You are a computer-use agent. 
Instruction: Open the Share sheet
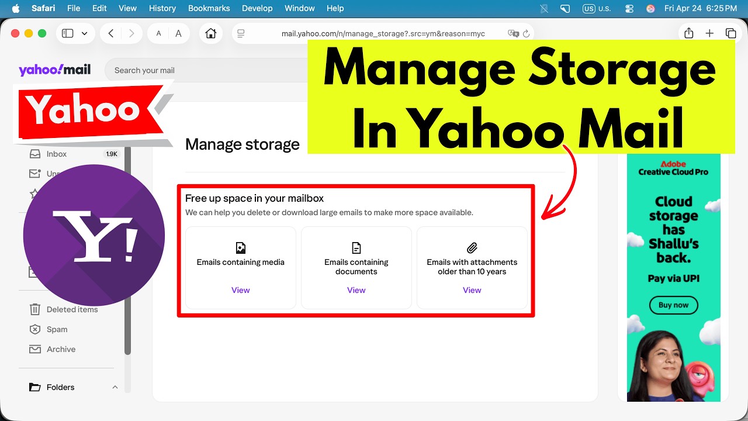689,33
